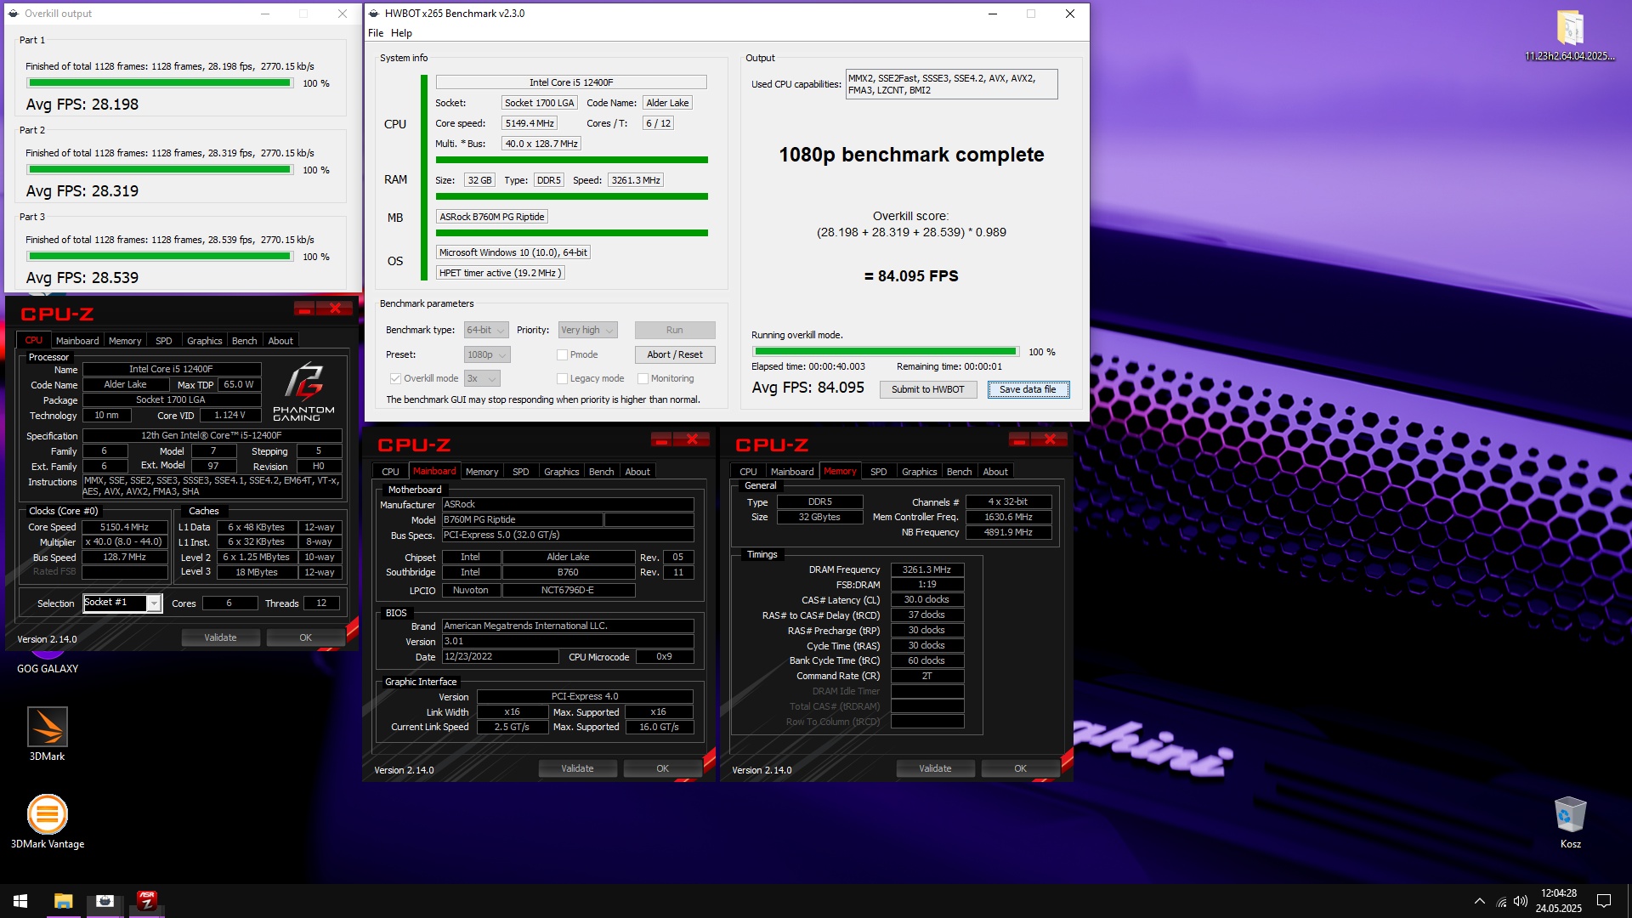This screenshot has height=918, width=1632.
Task: Open the volume tray icon
Action: click(x=1521, y=901)
